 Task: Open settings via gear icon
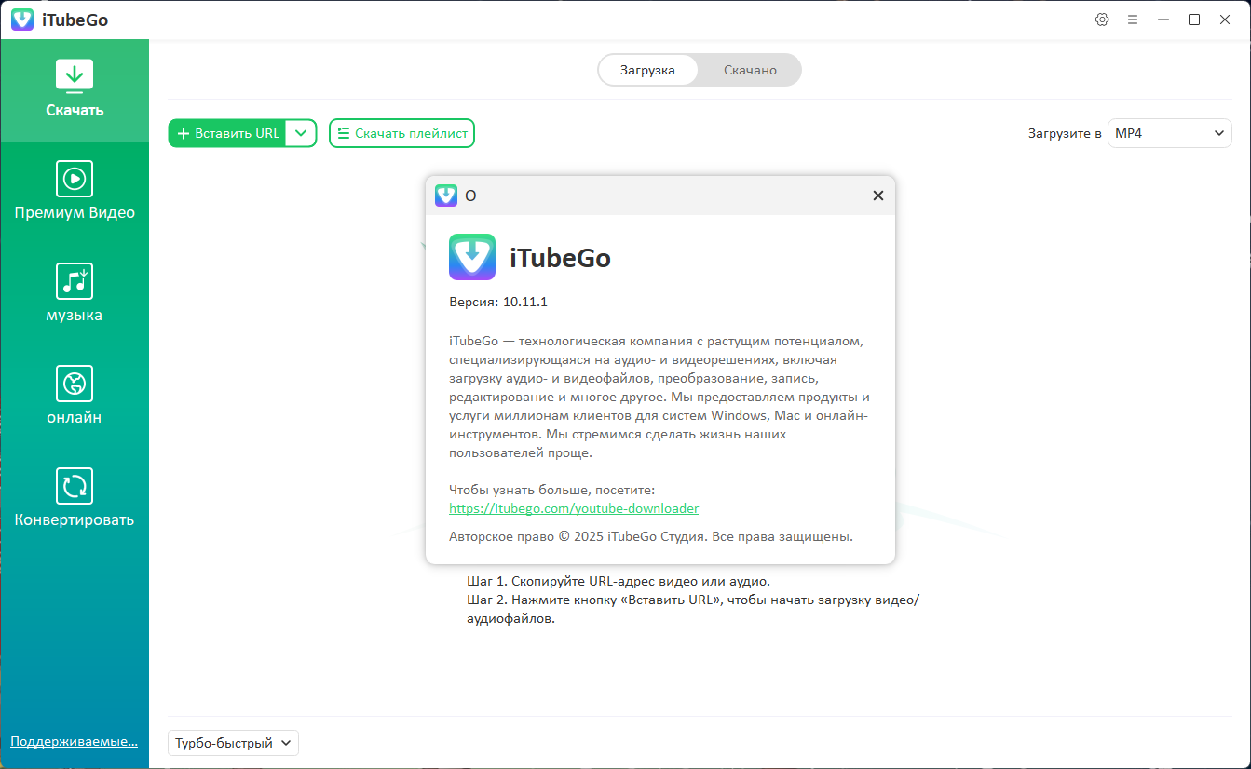pos(1102,20)
